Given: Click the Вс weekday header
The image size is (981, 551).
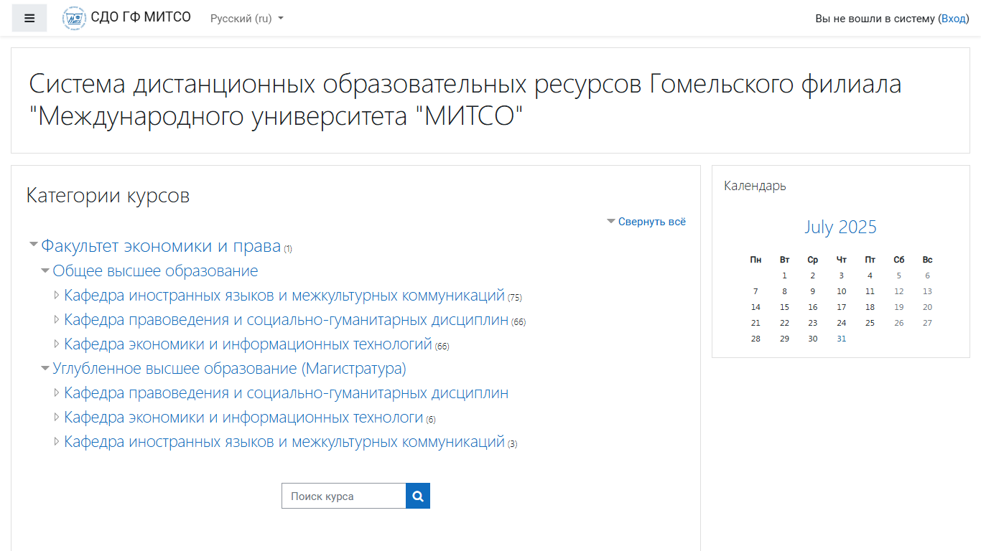Looking at the screenshot, I should click(x=927, y=260).
